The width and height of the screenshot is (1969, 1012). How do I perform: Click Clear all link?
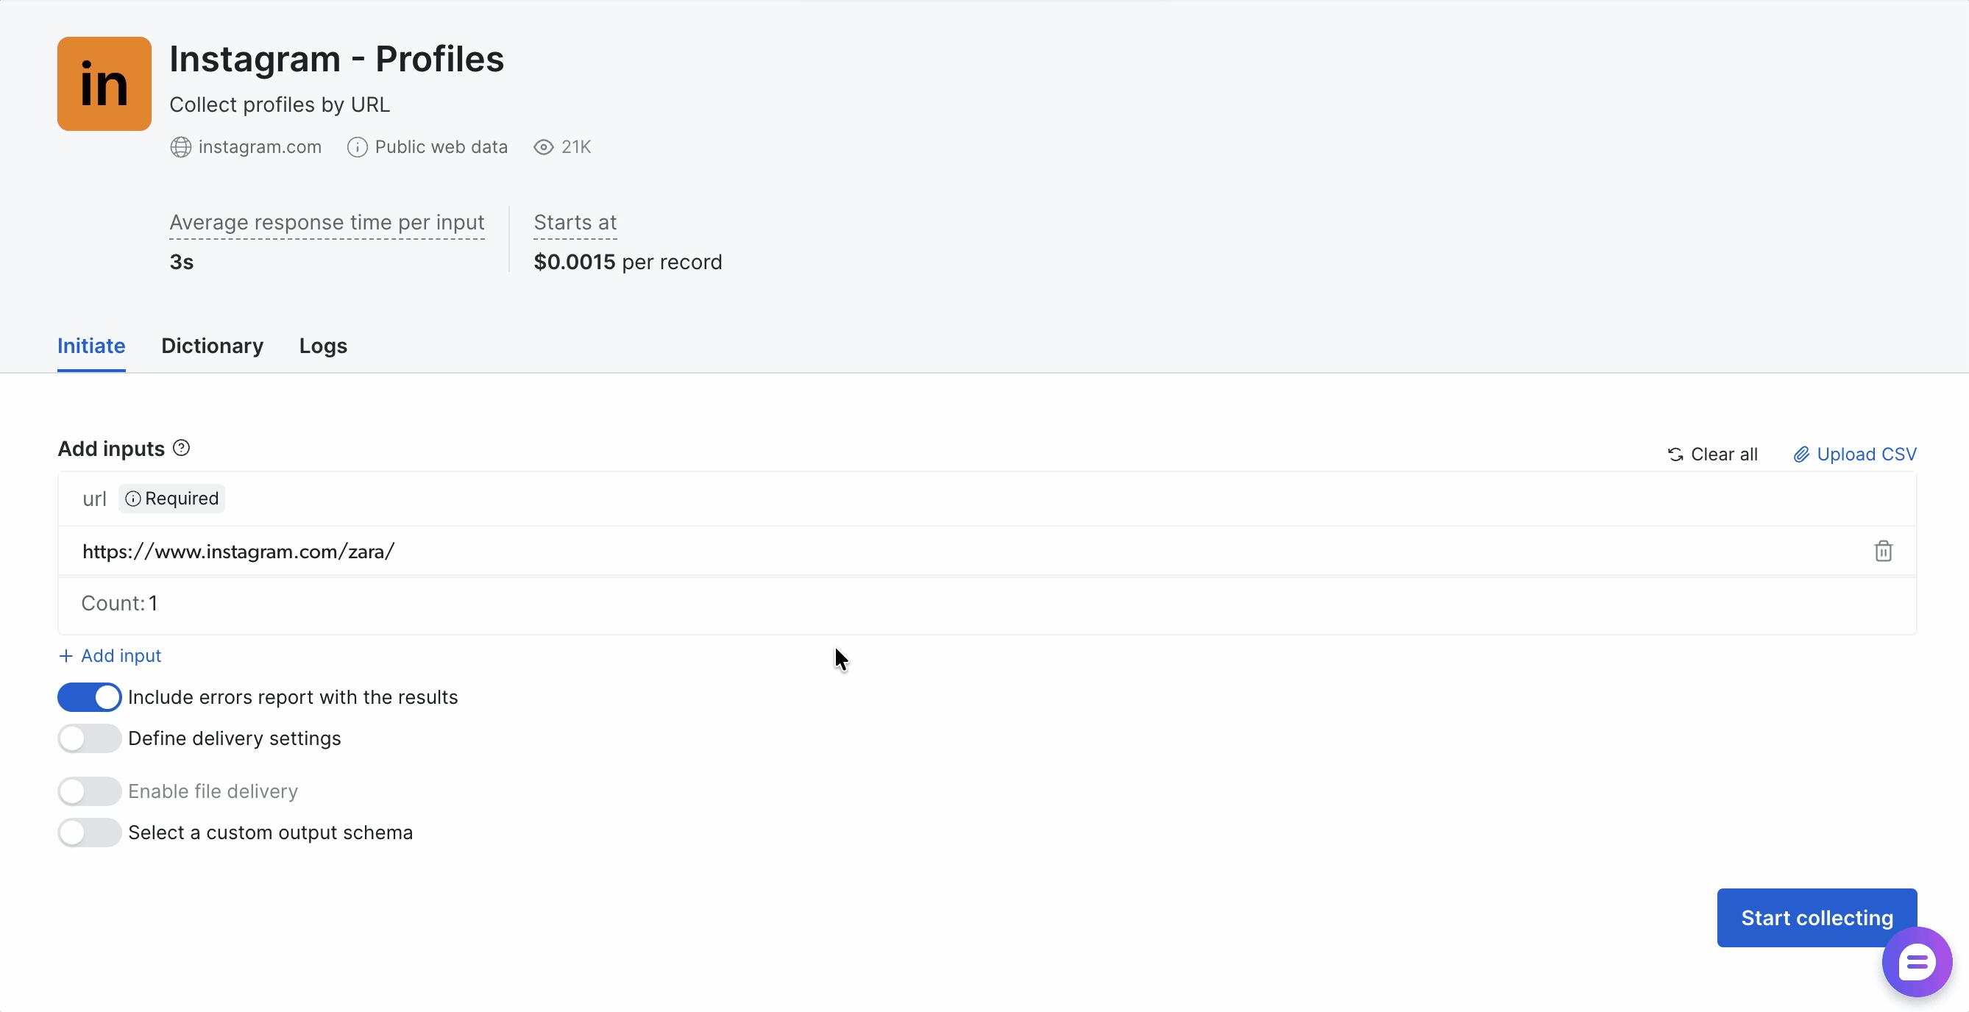[x=1713, y=455]
